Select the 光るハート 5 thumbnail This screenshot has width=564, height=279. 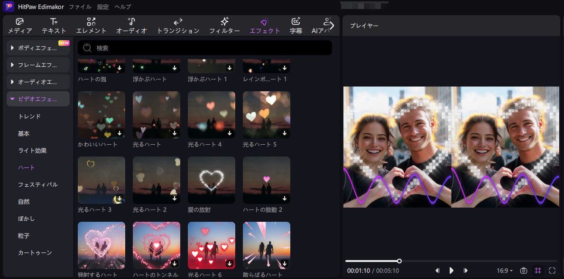tap(267, 115)
